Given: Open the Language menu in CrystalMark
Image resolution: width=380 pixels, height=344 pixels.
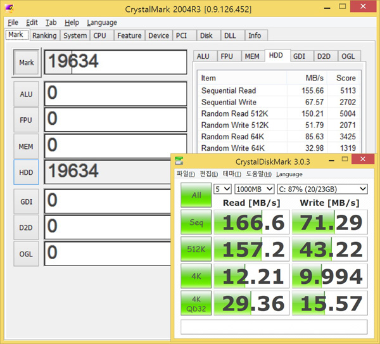Looking at the screenshot, I should [102, 23].
